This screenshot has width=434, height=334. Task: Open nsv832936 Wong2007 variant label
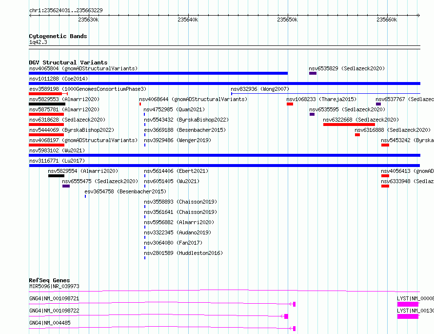(x=260, y=89)
